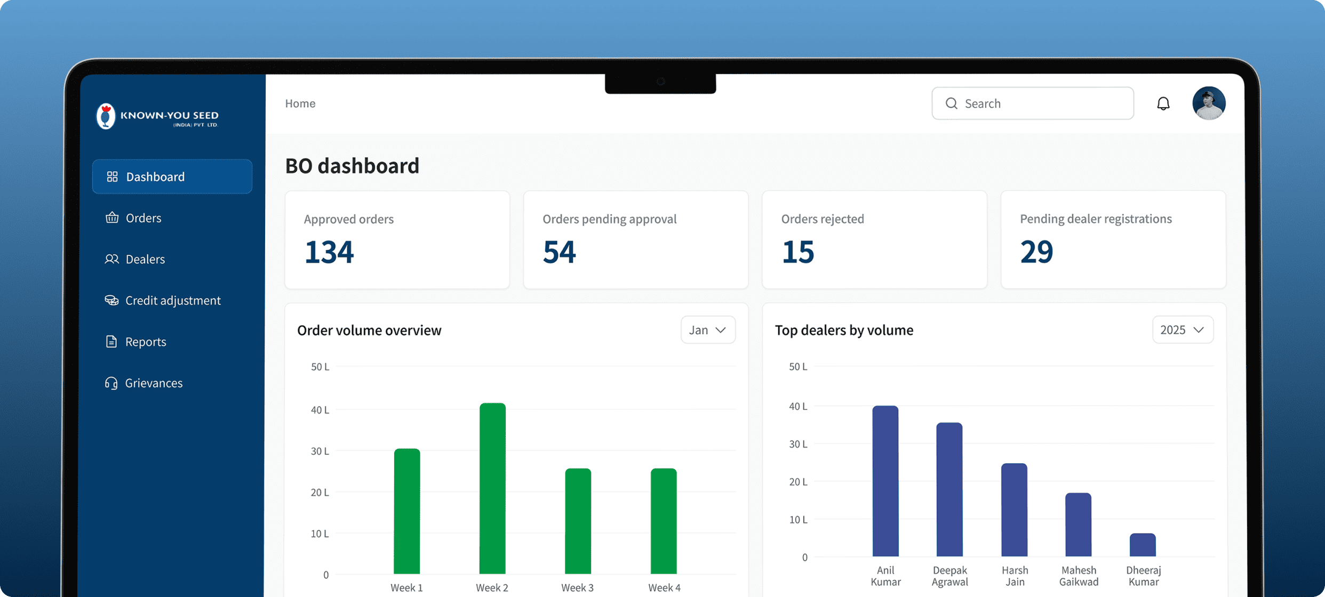Focus the Search input field
This screenshot has height=597, width=1325.
1033,103
